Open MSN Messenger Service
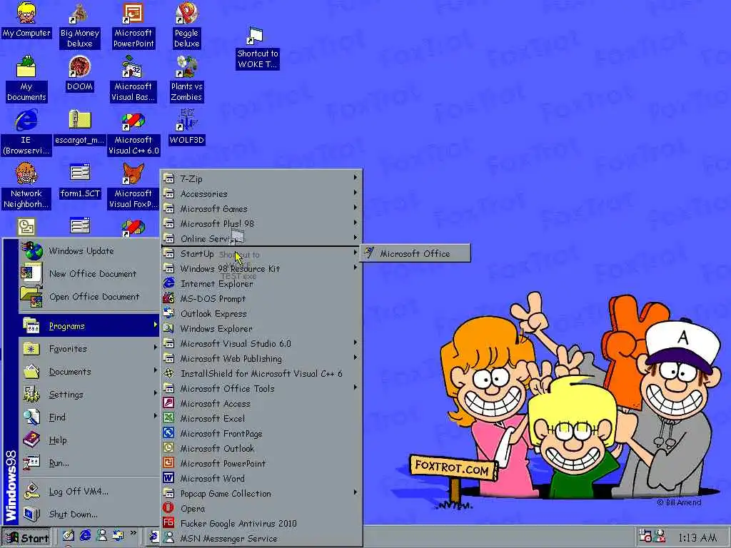The width and height of the screenshot is (731, 548). pyautogui.click(x=261, y=538)
